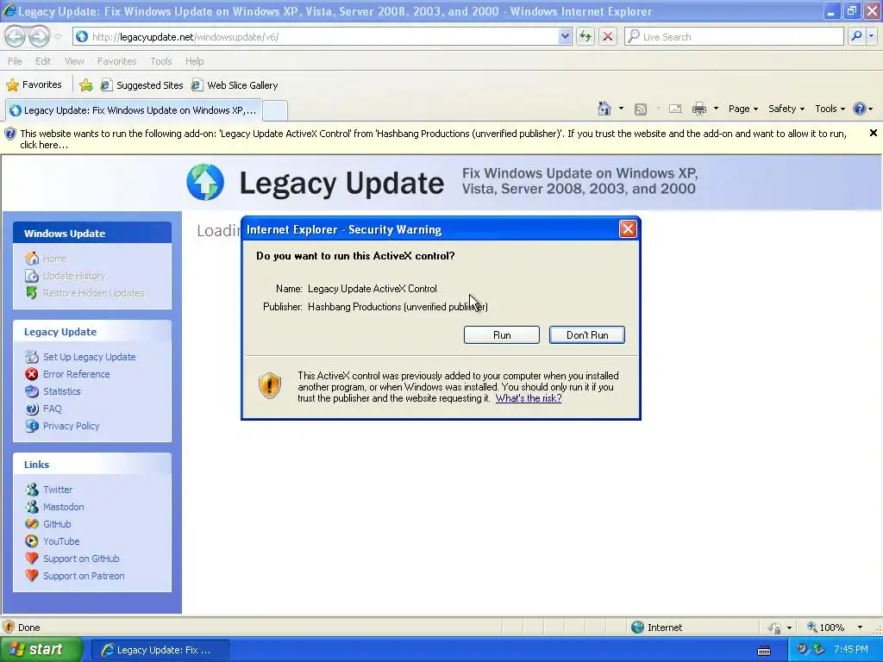Open Restore Hidden Updates link
This screenshot has height=662, width=883.
click(93, 293)
